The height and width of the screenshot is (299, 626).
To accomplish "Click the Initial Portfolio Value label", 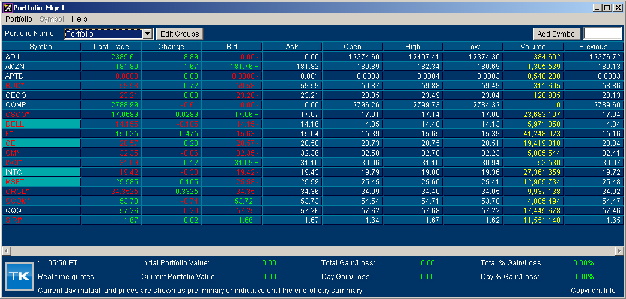I will click(175, 263).
